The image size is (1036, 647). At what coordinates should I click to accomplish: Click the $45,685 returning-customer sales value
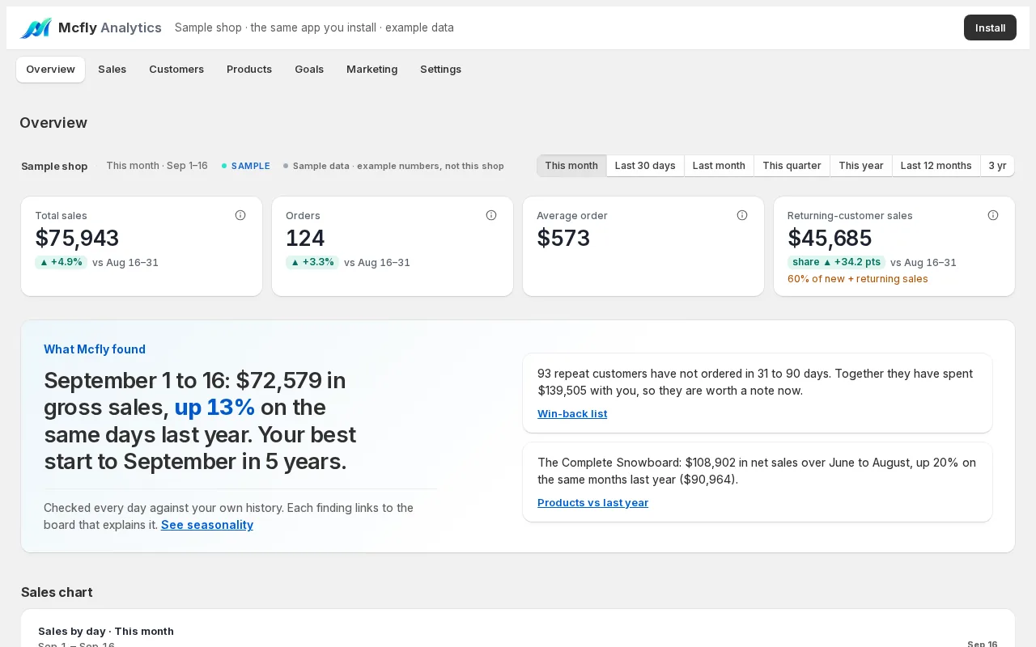pyautogui.click(x=830, y=239)
